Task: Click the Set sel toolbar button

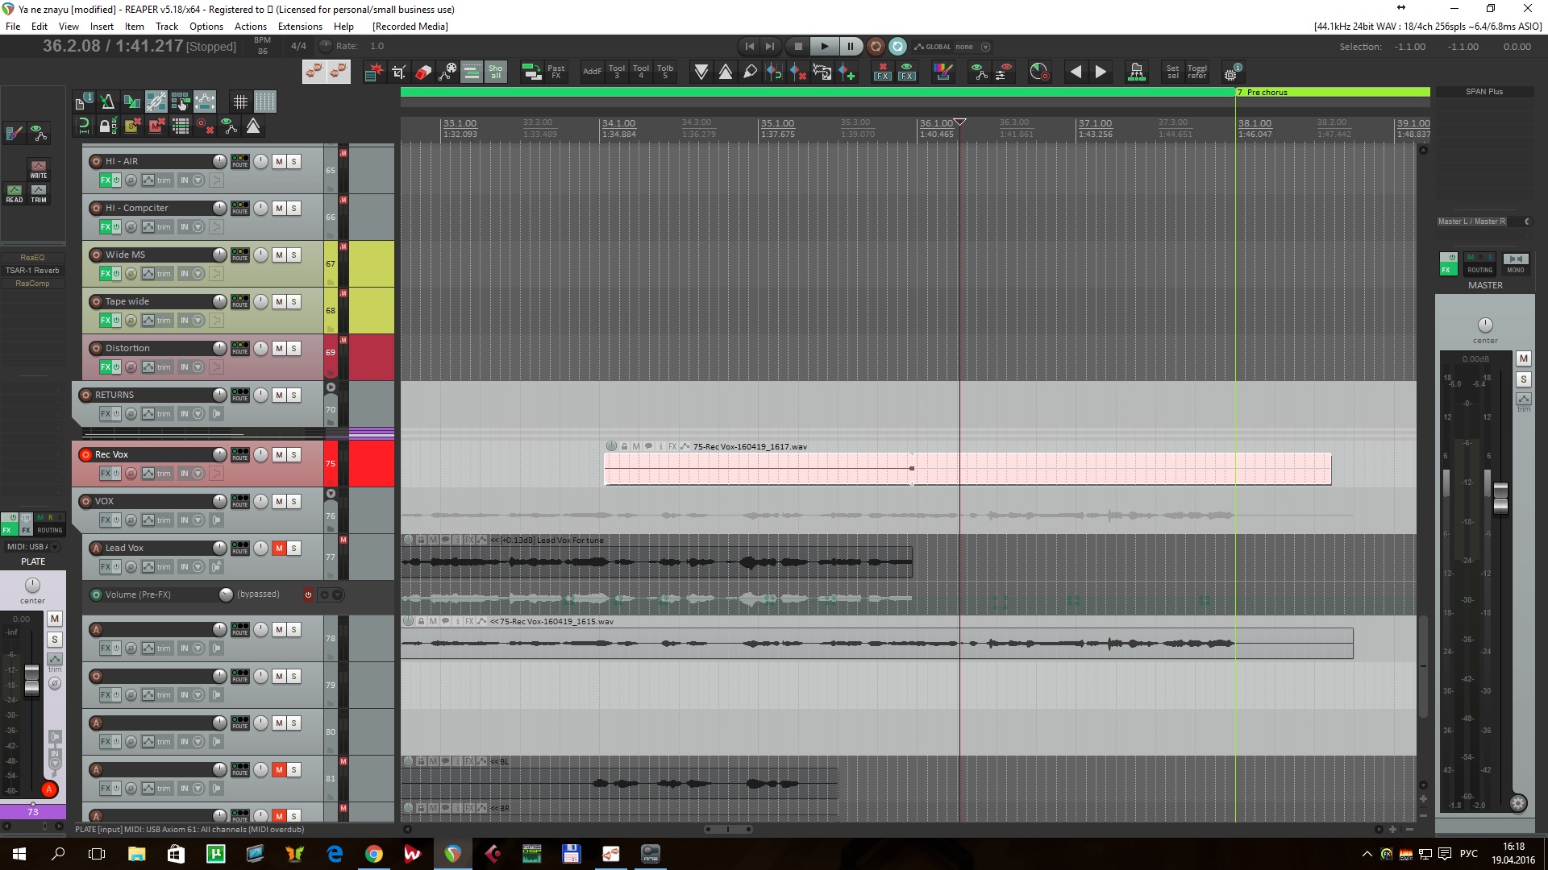Action: (1172, 72)
